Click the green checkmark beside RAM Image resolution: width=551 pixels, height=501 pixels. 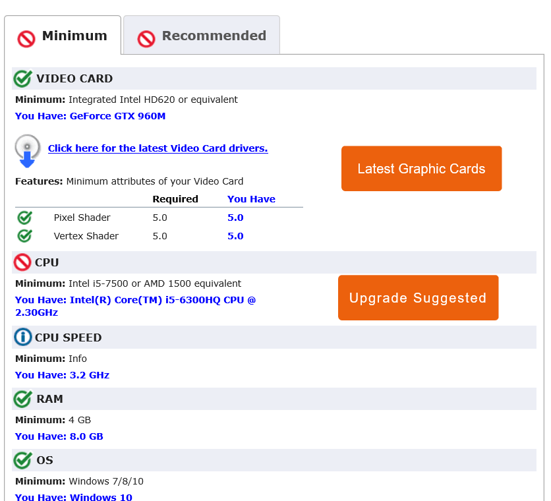tap(23, 399)
